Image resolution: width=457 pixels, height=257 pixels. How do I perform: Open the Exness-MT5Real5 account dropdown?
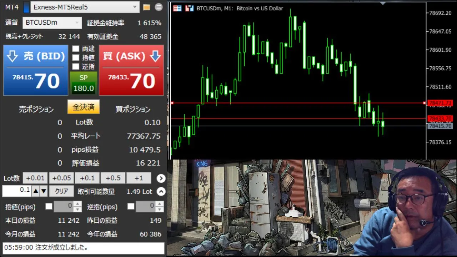[85, 7]
